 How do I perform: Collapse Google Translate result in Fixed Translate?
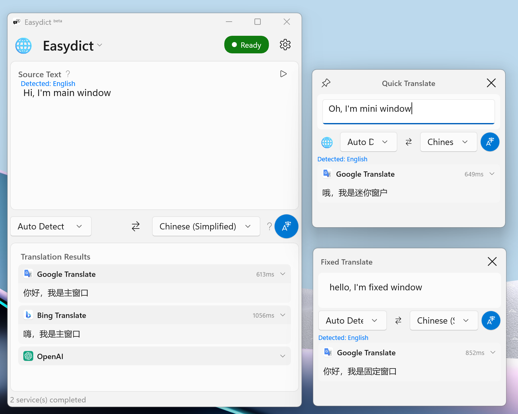tap(493, 352)
